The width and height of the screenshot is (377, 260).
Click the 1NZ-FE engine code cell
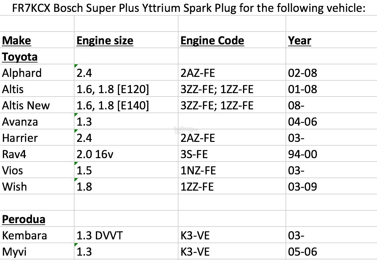pos(198,171)
